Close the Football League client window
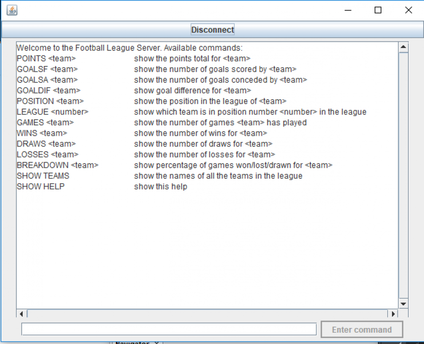Image resolution: width=424 pixels, height=344 pixels. click(408, 10)
